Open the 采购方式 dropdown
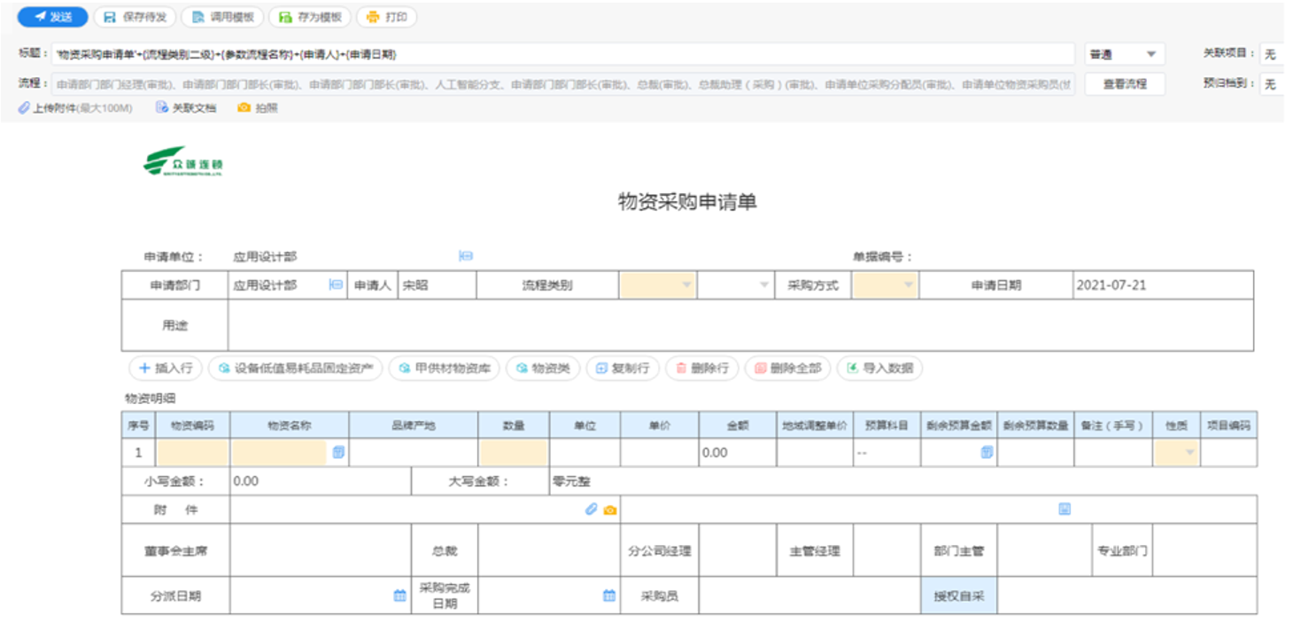Viewport: 1293px width, 630px height. (885, 285)
